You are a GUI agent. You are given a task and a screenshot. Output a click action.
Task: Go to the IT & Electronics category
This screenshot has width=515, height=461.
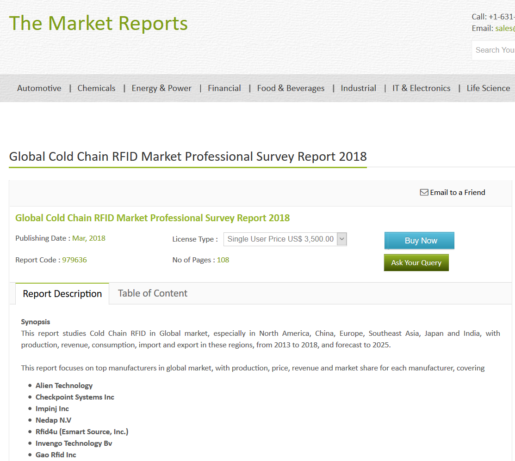click(x=422, y=88)
